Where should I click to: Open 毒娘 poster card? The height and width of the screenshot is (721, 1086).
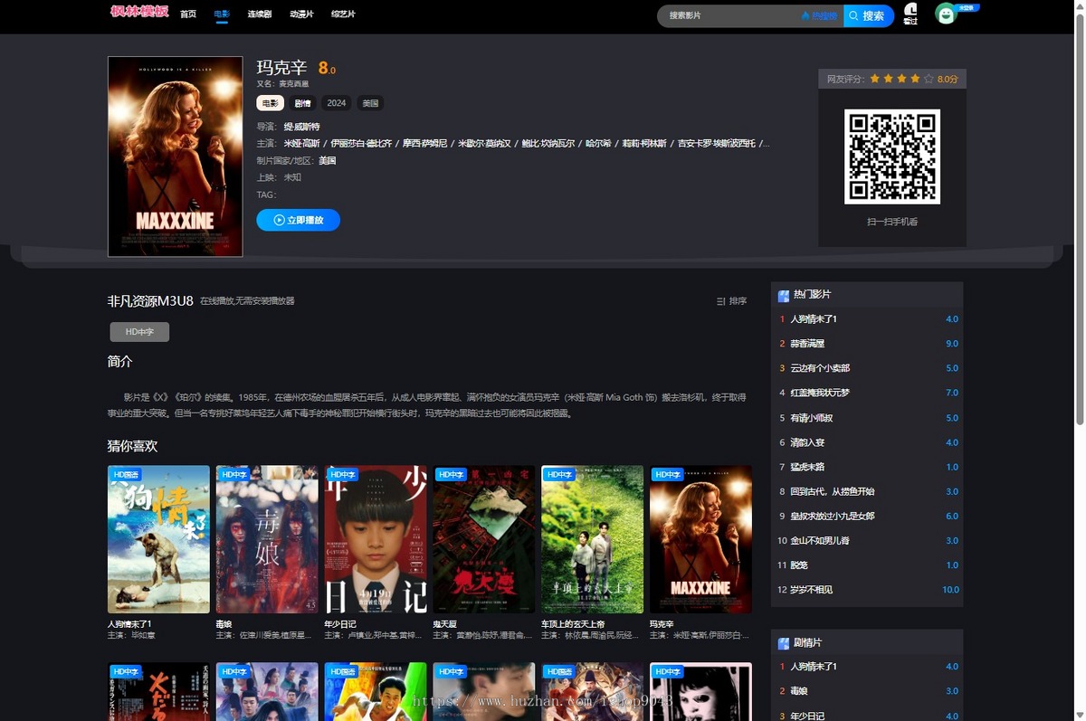[x=267, y=539]
